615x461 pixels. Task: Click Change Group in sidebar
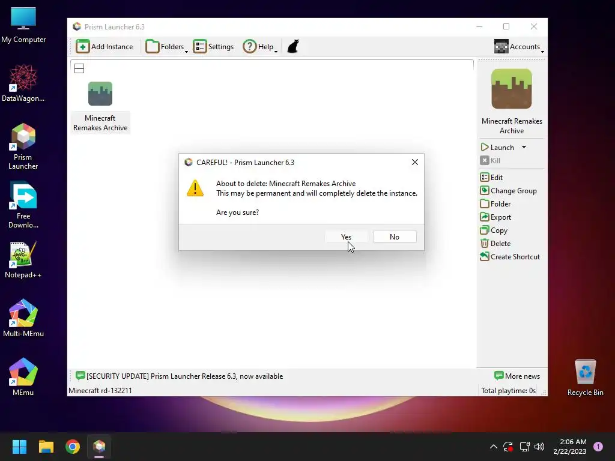point(508,191)
